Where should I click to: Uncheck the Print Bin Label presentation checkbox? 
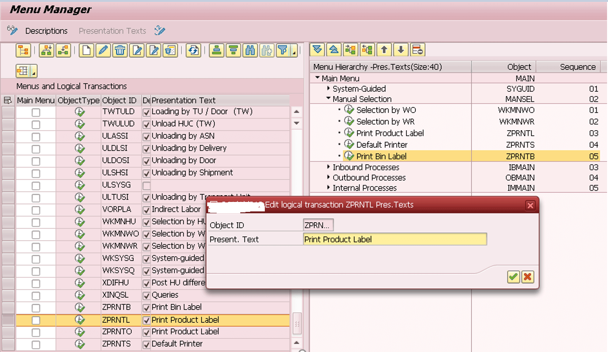[146, 307]
